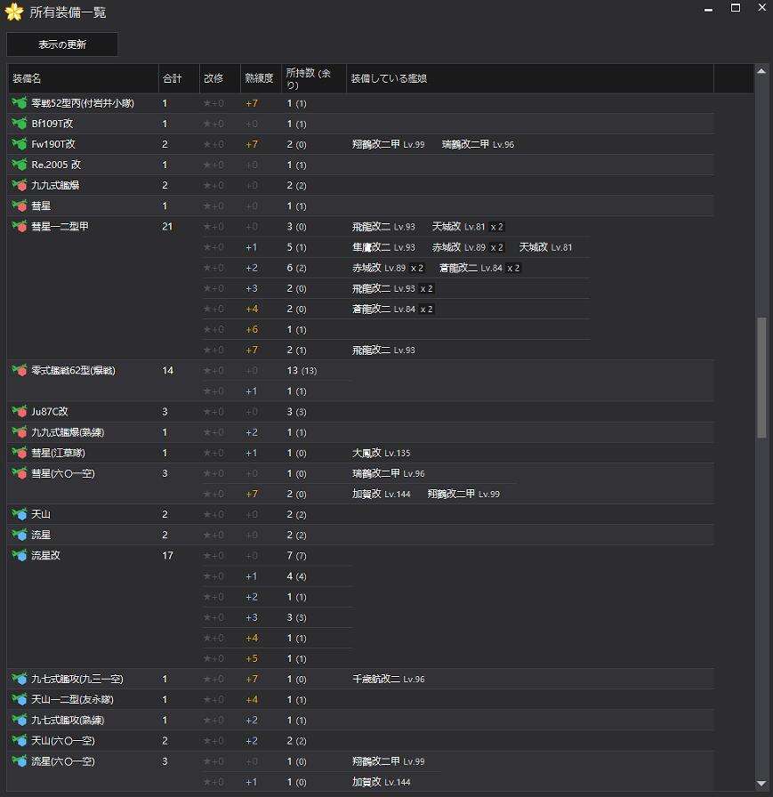Viewport: 773px width, 797px height.
Task: Minimize the 所有装備一覧 window
Action: pyautogui.click(x=708, y=9)
